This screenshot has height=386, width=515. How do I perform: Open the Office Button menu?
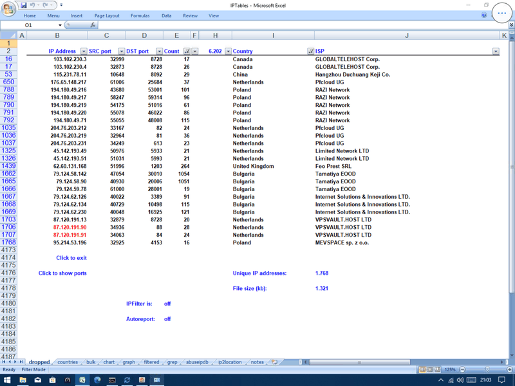point(8,8)
